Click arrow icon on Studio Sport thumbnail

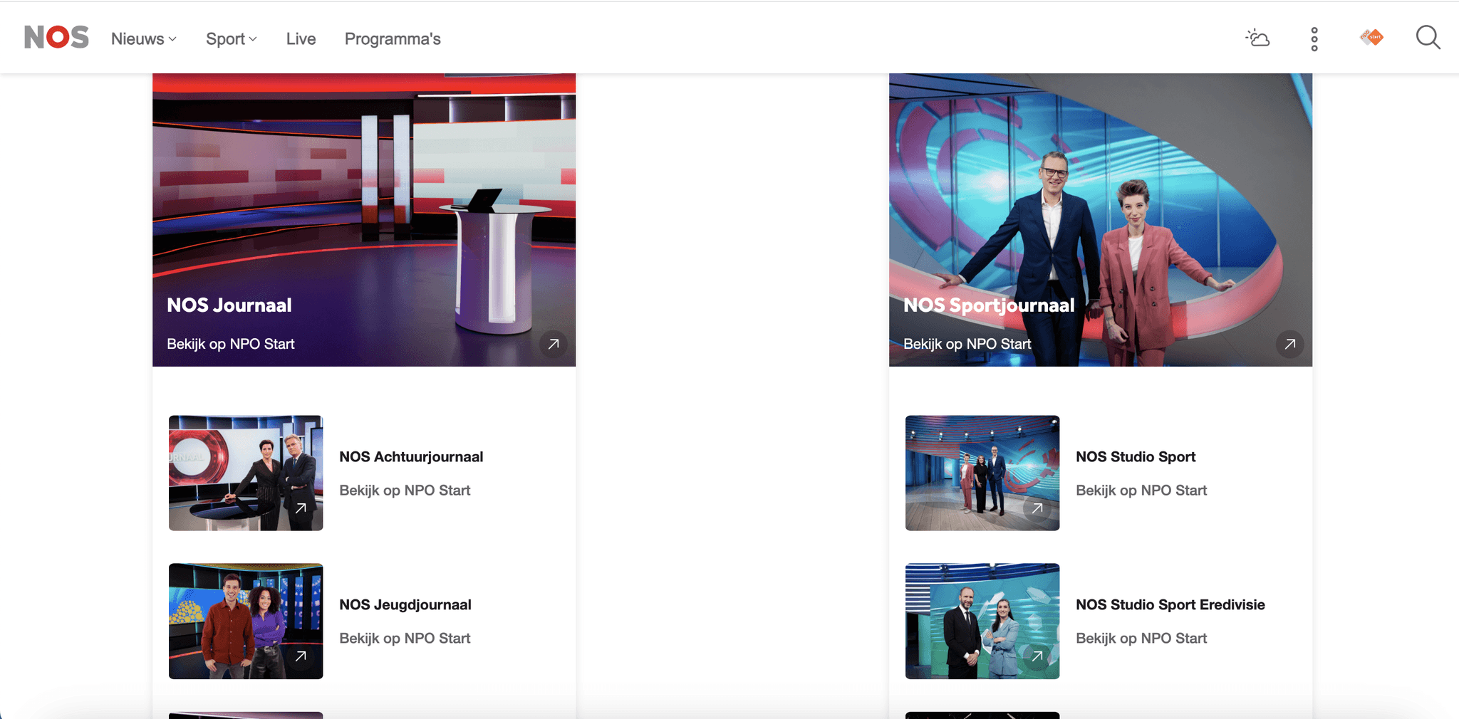[x=1037, y=508]
